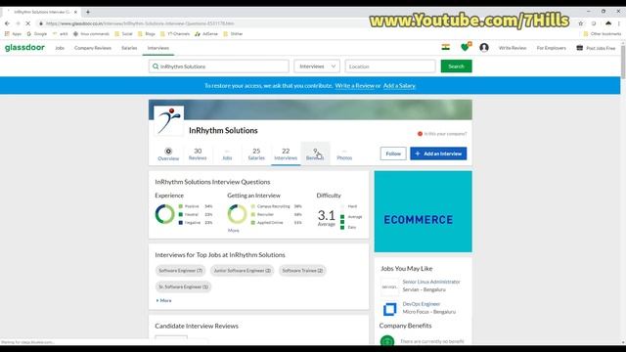Viewport: 626px width, 352px height.
Task: Select the Software Trainee (2) tag
Action: (302, 271)
